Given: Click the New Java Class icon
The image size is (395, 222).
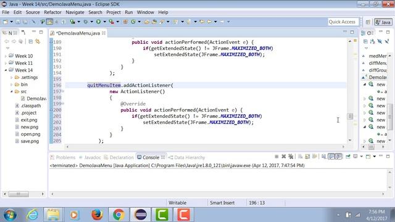Looking at the screenshot, I should (x=133, y=22).
